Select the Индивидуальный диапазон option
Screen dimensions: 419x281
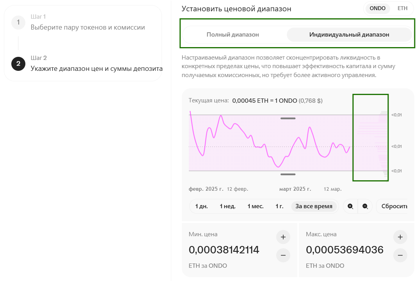pos(349,35)
